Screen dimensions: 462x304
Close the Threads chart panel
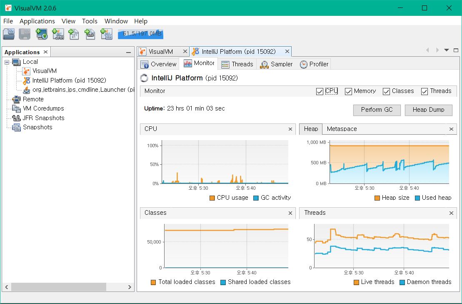click(451, 213)
